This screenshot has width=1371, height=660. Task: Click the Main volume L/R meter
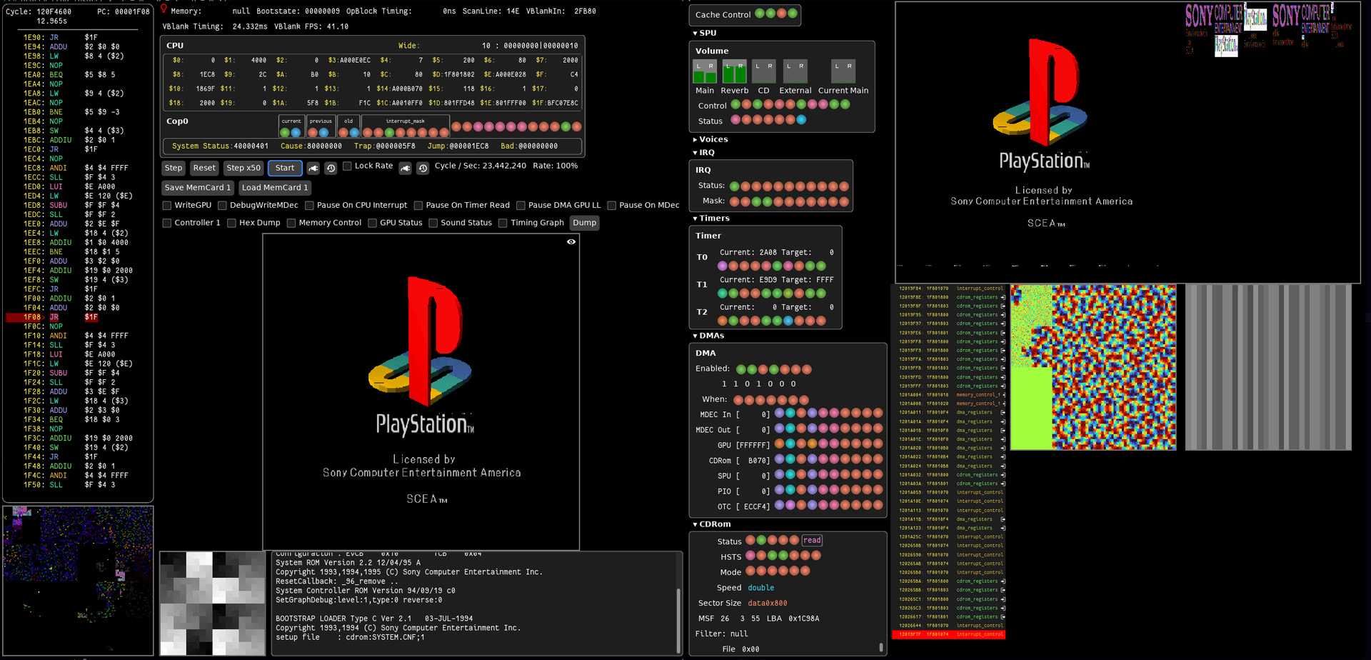click(x=705, y=71)
